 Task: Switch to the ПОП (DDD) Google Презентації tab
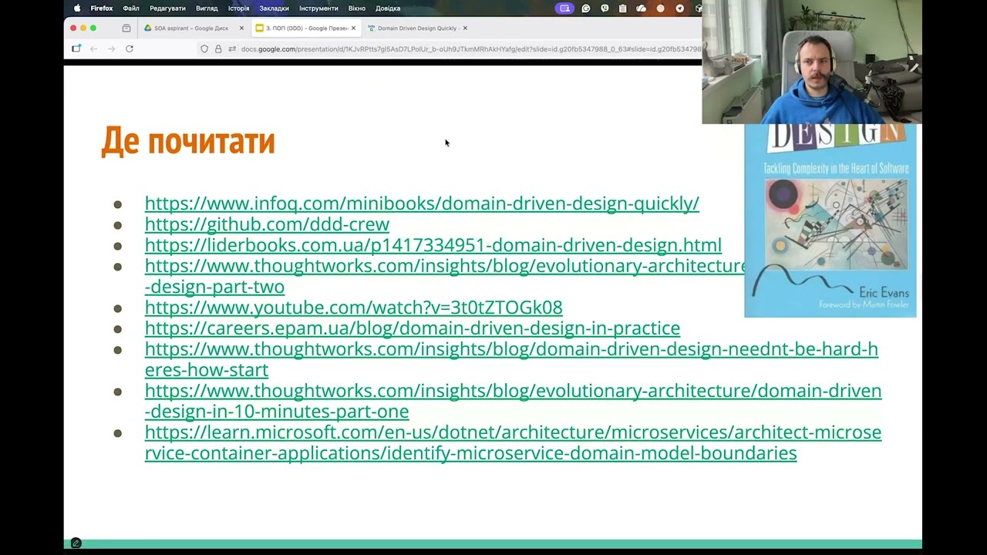306,28
